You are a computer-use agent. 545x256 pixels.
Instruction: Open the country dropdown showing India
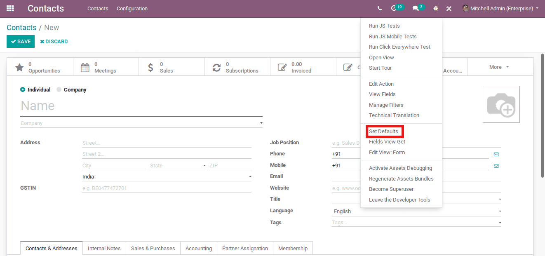167,177
